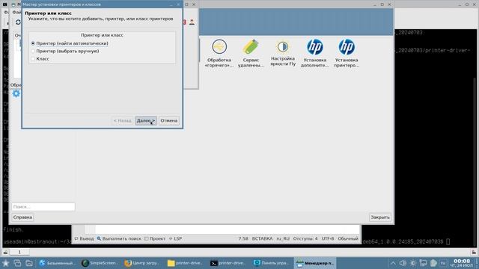Click 'Отступы: 4' indent setting in status bar
The height and width of the screenshot is (269, 479).
(305, 238)
